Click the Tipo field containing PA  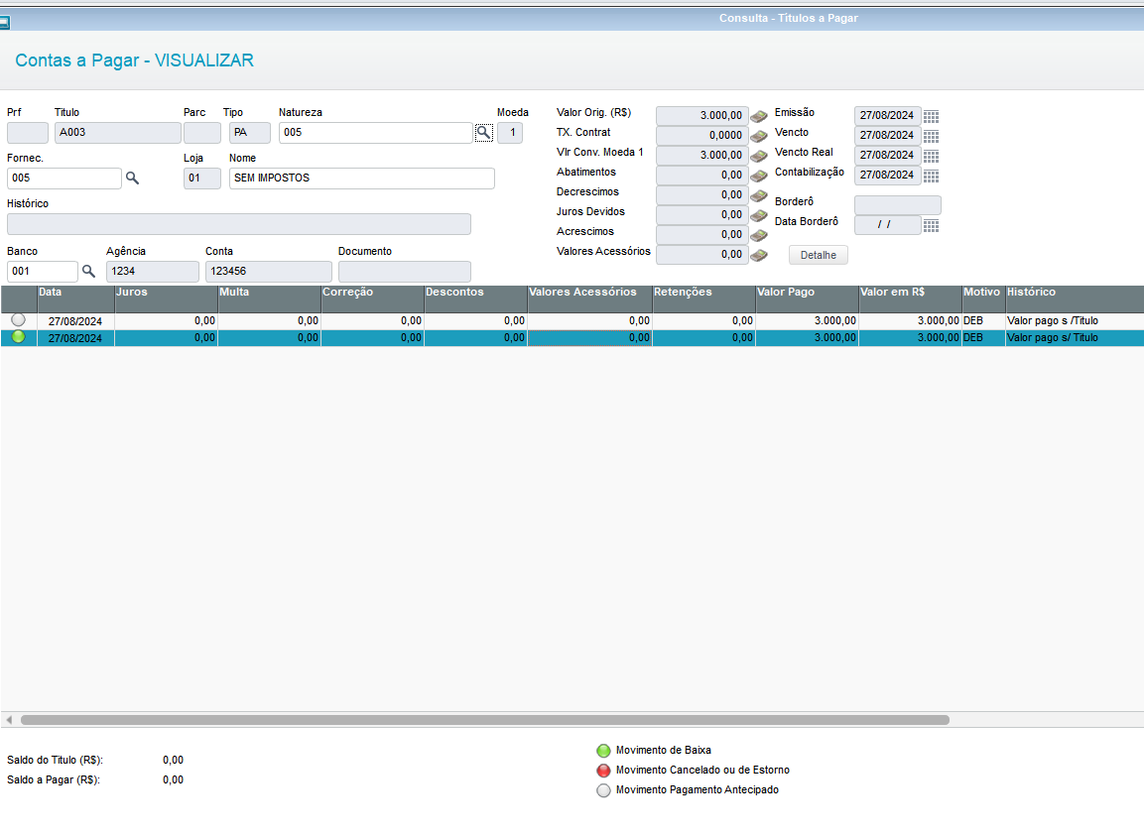[x=249, y=133]
